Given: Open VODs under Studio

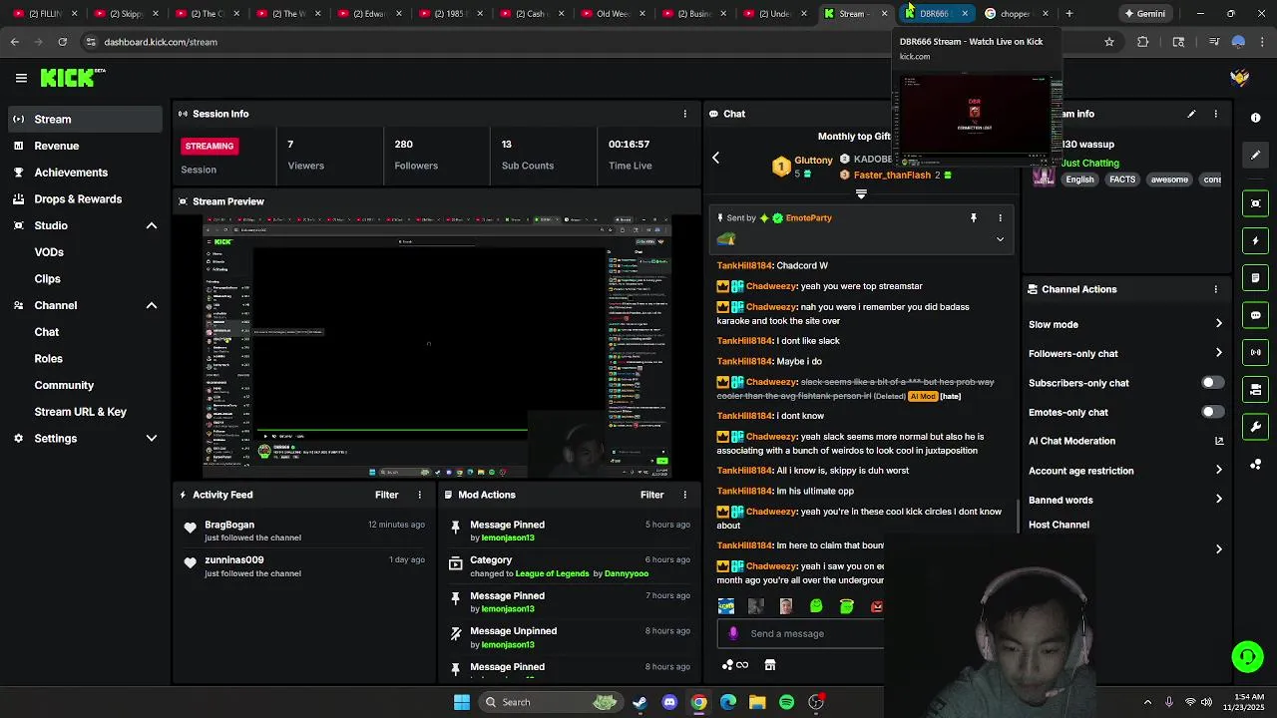Looking at the screenshot, I should (x=49, y=252).
